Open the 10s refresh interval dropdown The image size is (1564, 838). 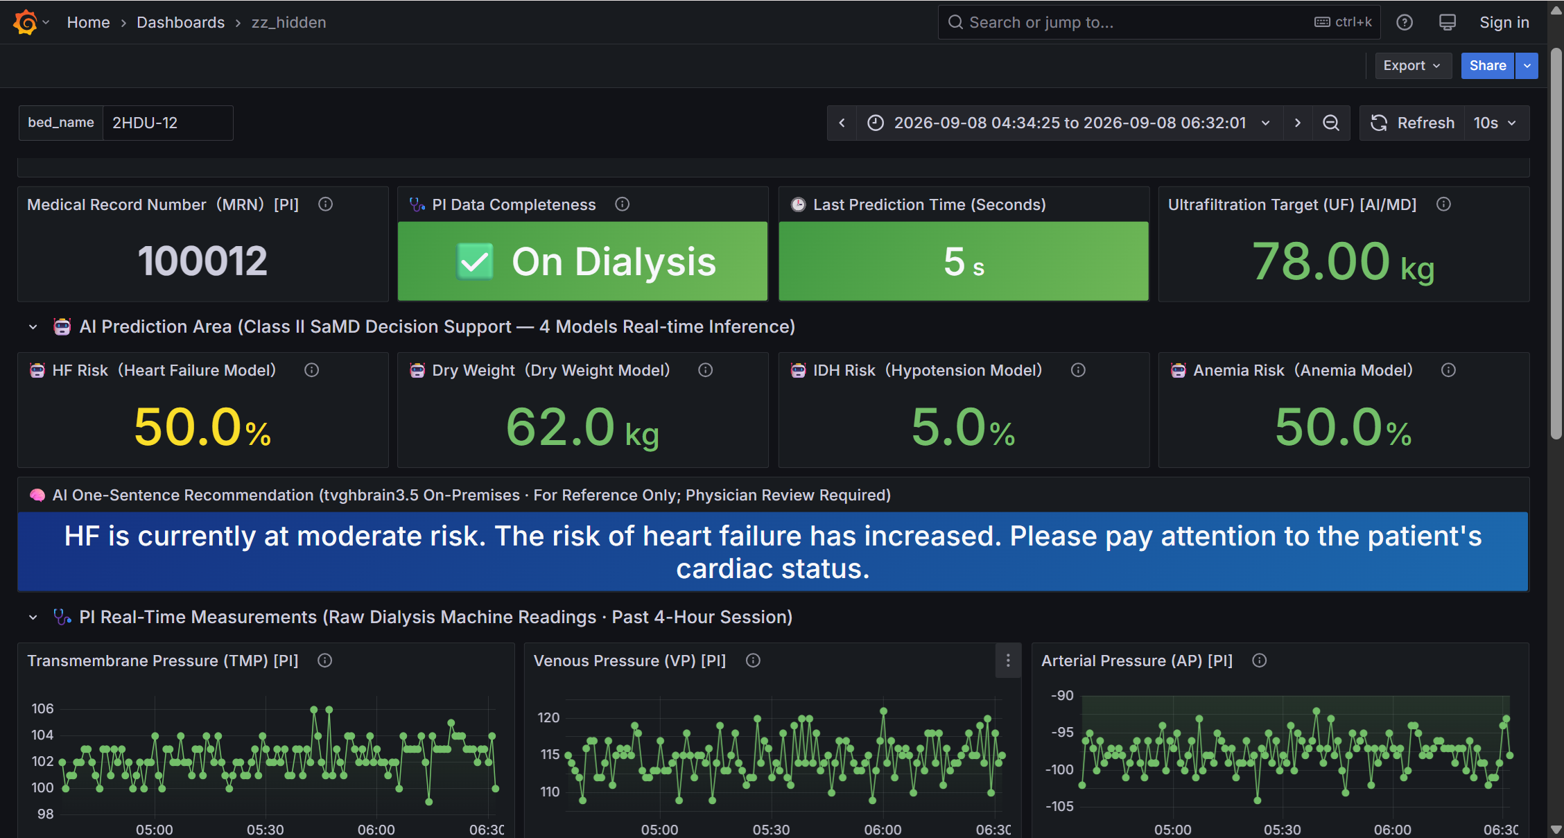click(1496, 123)
